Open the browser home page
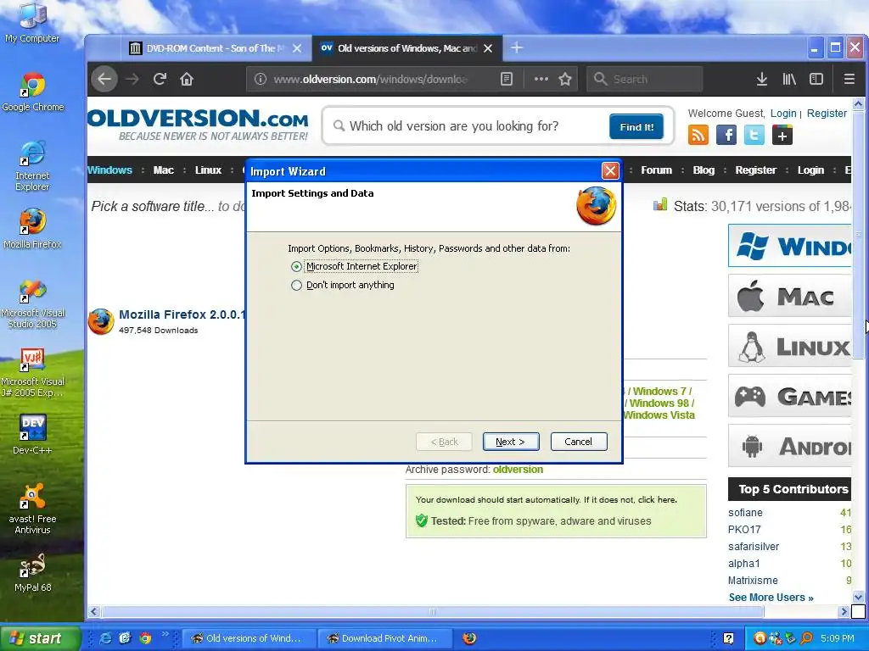This screenshot has height=651, width=869. [187, 79]
